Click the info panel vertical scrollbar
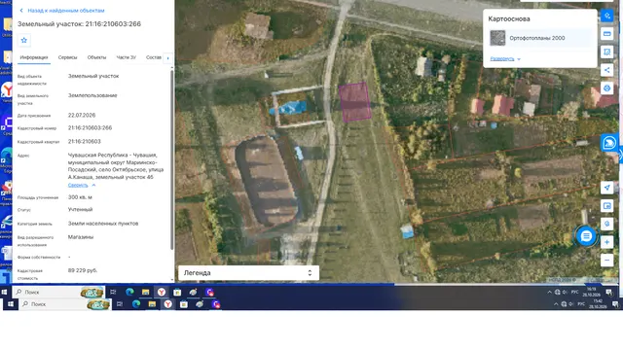623x350 pixels. pos(171,158)
